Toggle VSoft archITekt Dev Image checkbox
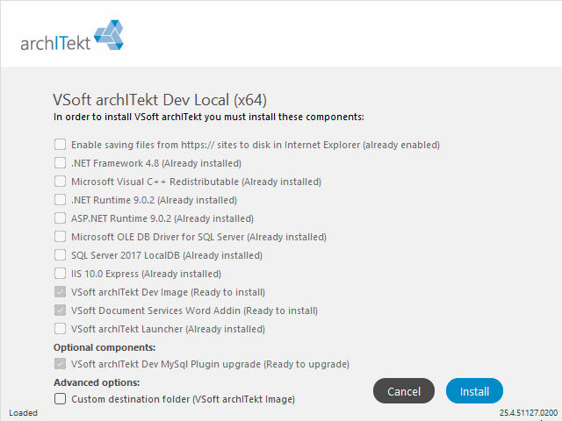Screen dimensions: 562x421 point(60,292)
